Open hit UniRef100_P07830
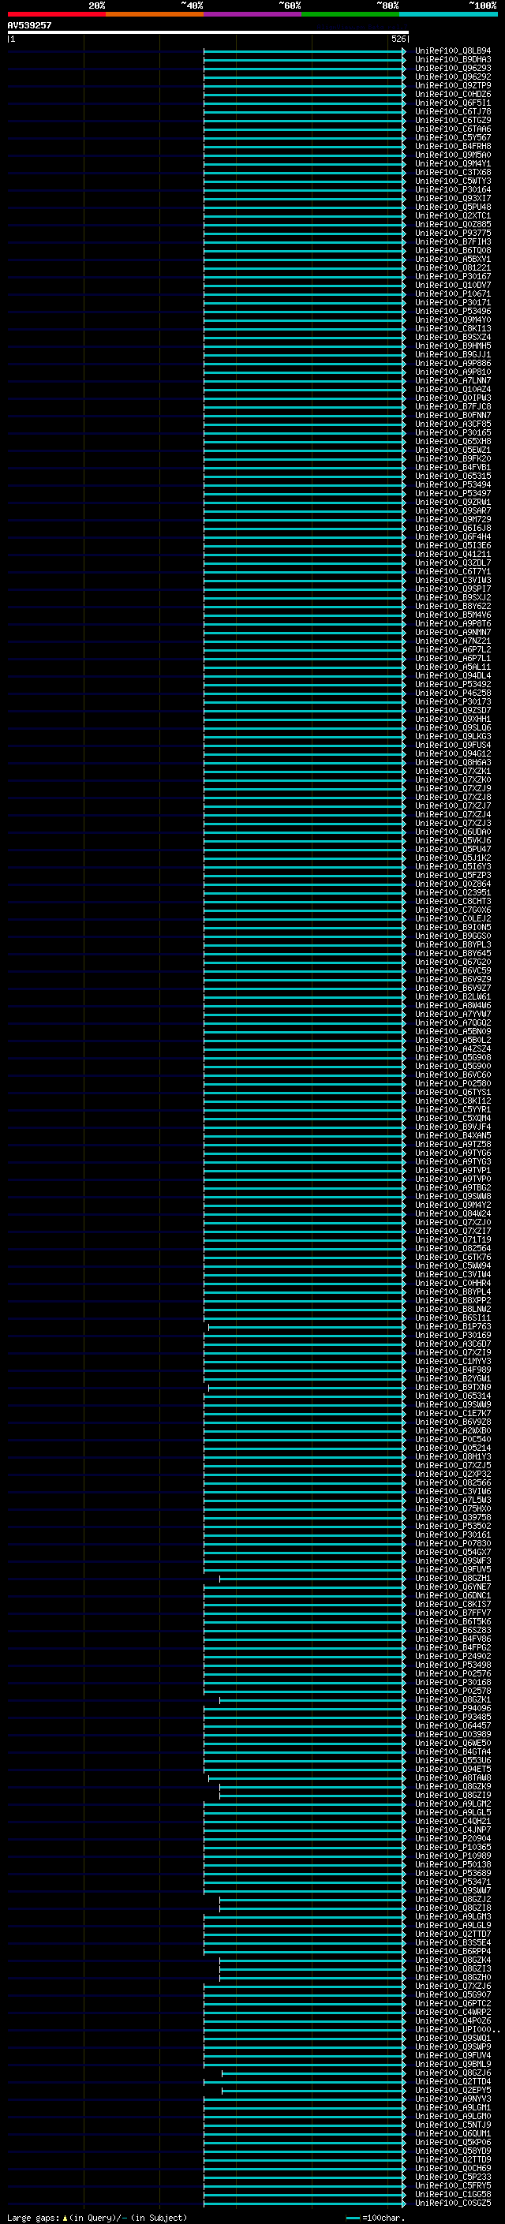 tap(453, 1543)
